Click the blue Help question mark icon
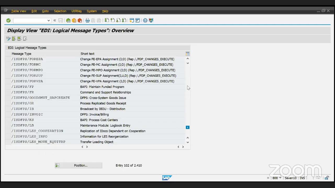The image size is (335, 188). point(145,20)
